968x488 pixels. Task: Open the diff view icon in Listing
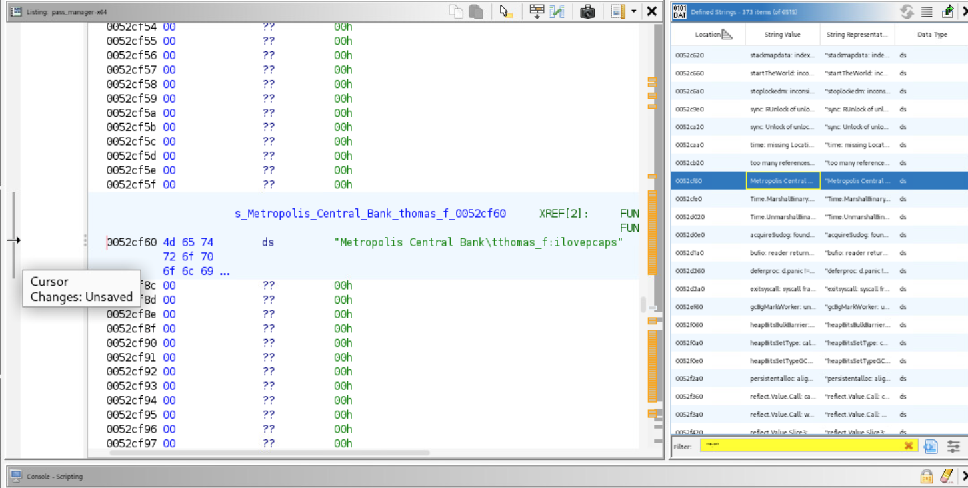[557, 11]
